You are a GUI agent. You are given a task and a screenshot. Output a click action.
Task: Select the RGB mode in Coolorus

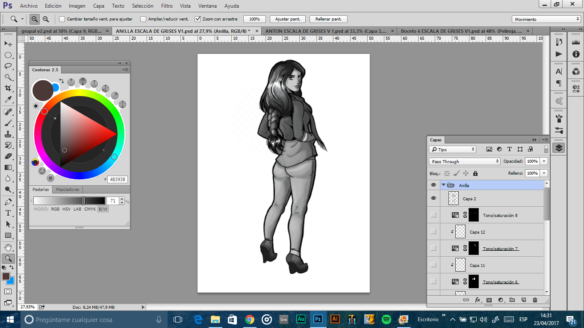click(x=55, y=209)
